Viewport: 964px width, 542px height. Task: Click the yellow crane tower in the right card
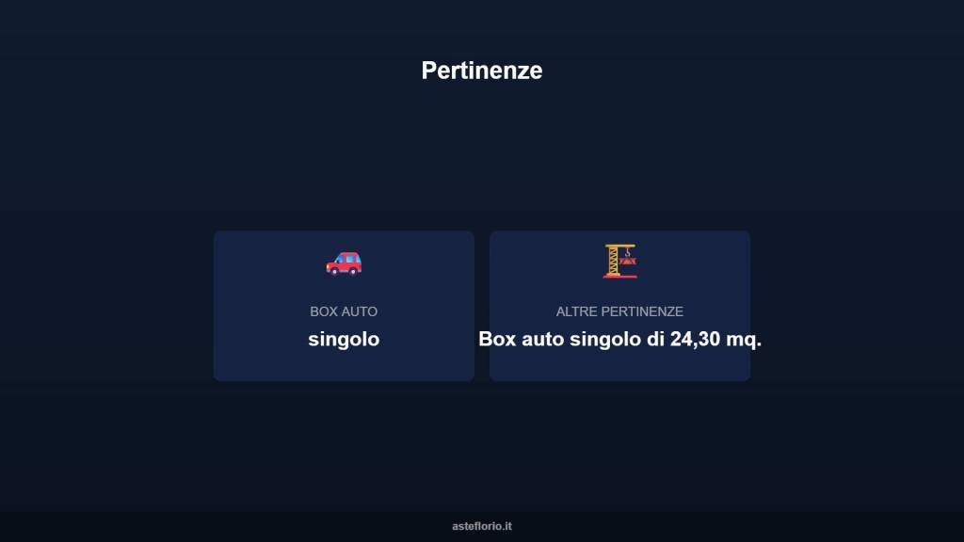pyautogui.click(x=613, y=263)
